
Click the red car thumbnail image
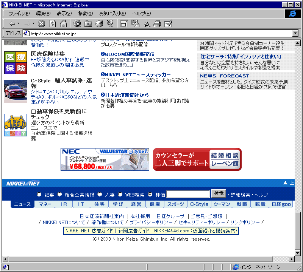point(16,91)
